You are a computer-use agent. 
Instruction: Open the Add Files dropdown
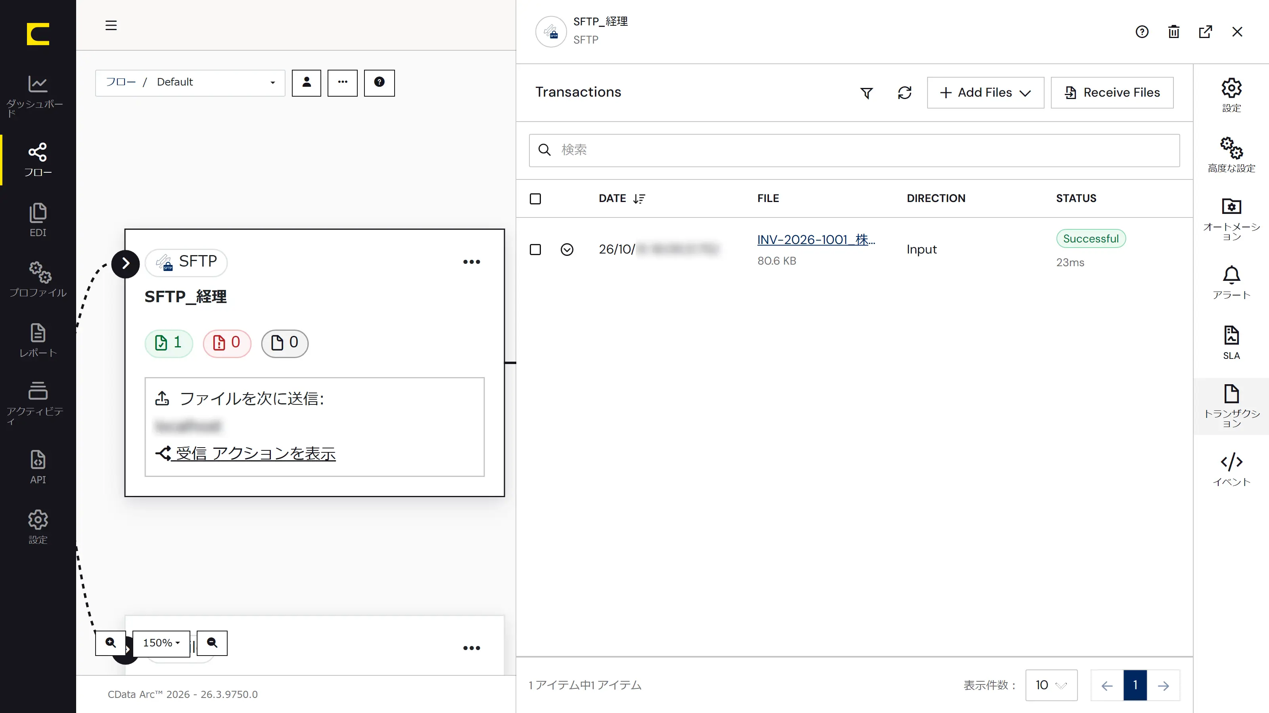click(x=985, y=93)
